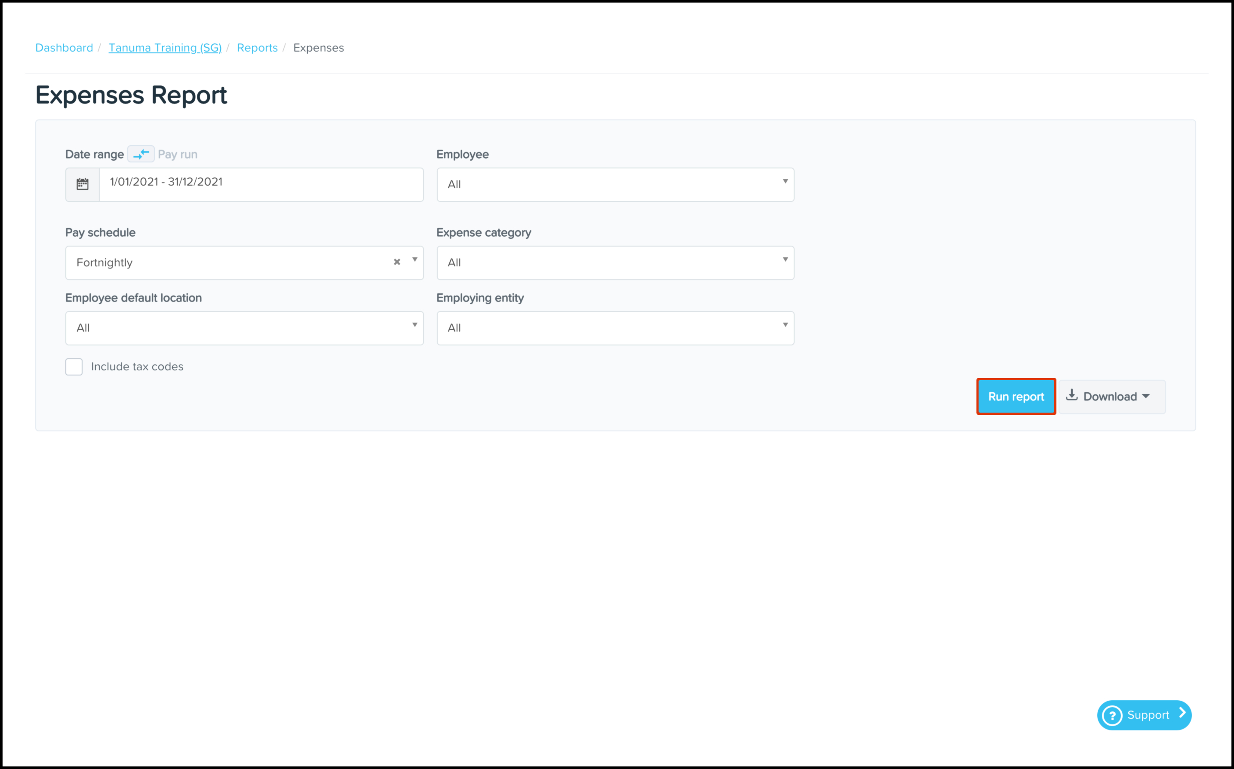
Task: Toggle the Date range / Pay run switch icon
Action: click(141, 154)
